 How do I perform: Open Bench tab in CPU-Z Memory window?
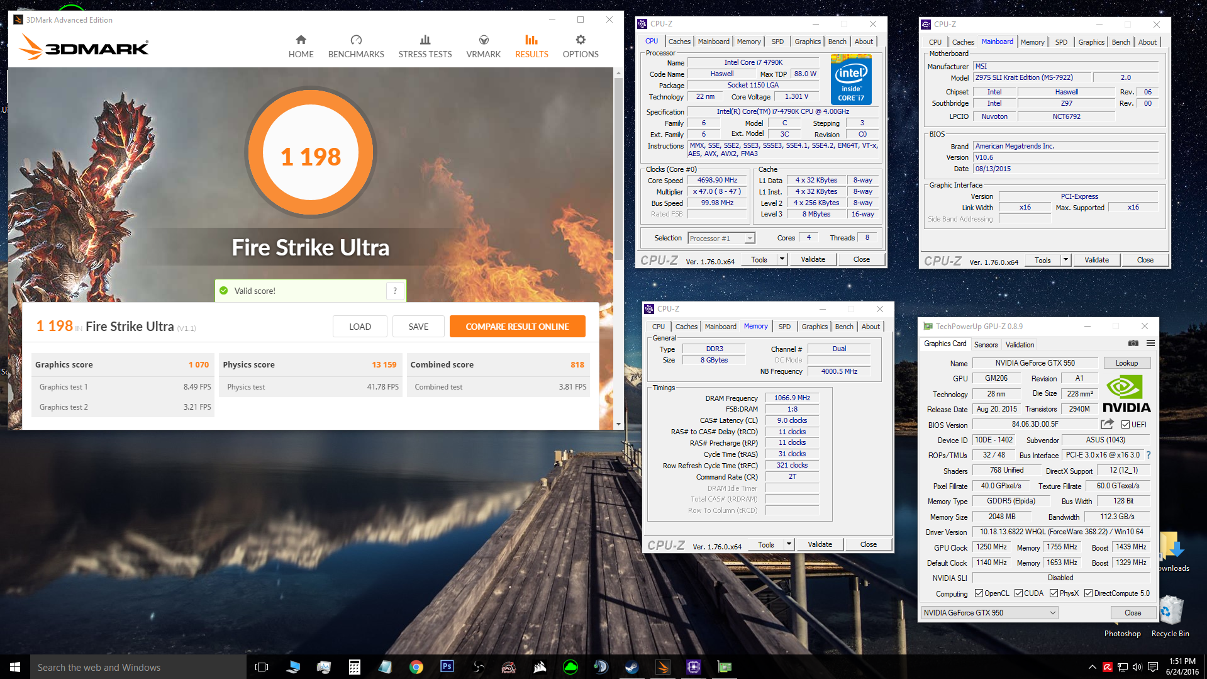coord(844,327)
